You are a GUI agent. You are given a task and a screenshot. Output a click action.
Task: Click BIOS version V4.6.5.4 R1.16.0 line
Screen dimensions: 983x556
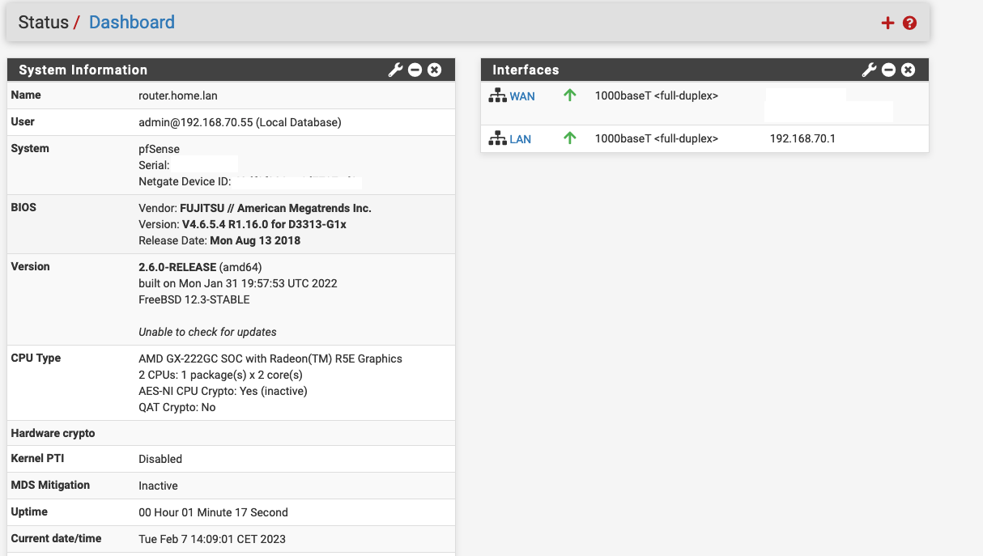(243, 224)
